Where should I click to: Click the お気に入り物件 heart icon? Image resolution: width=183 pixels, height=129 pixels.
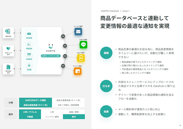[x=9, y=49]
